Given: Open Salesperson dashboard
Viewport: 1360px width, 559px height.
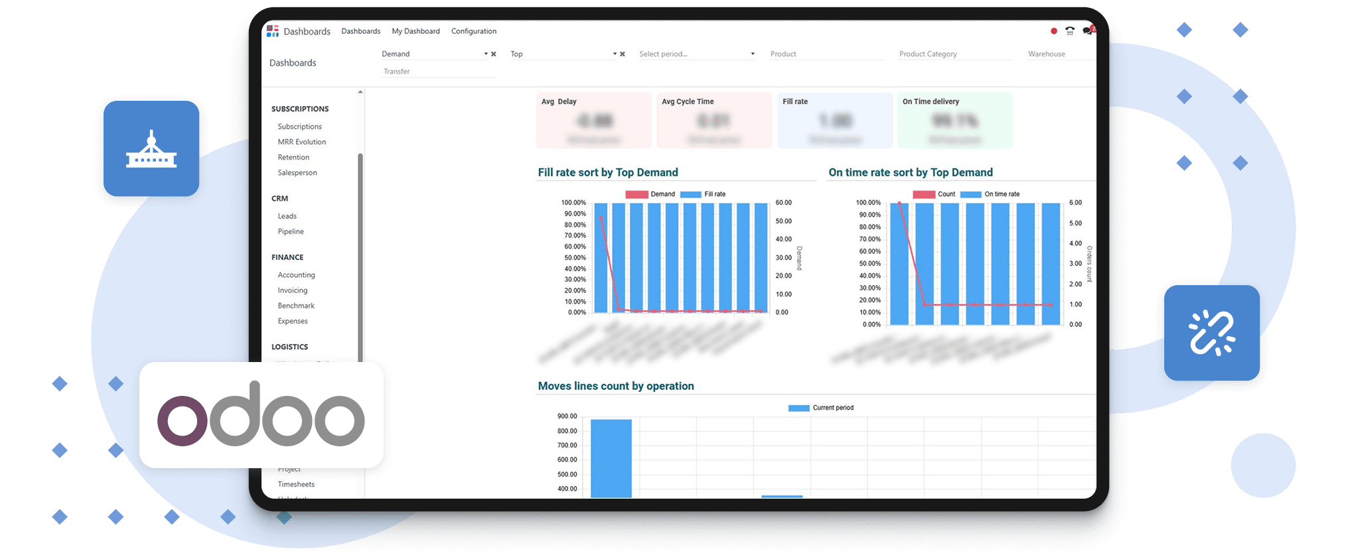Looking at the screenshot, I should coord(297,173).
